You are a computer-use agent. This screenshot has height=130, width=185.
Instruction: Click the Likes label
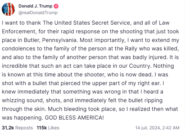coord(54,128)
